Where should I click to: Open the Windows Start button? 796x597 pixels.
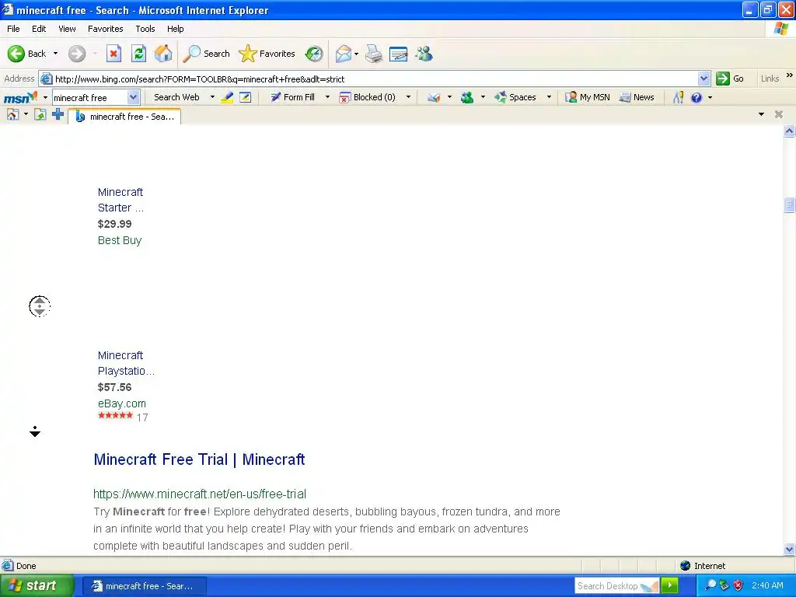coord(36,586)
